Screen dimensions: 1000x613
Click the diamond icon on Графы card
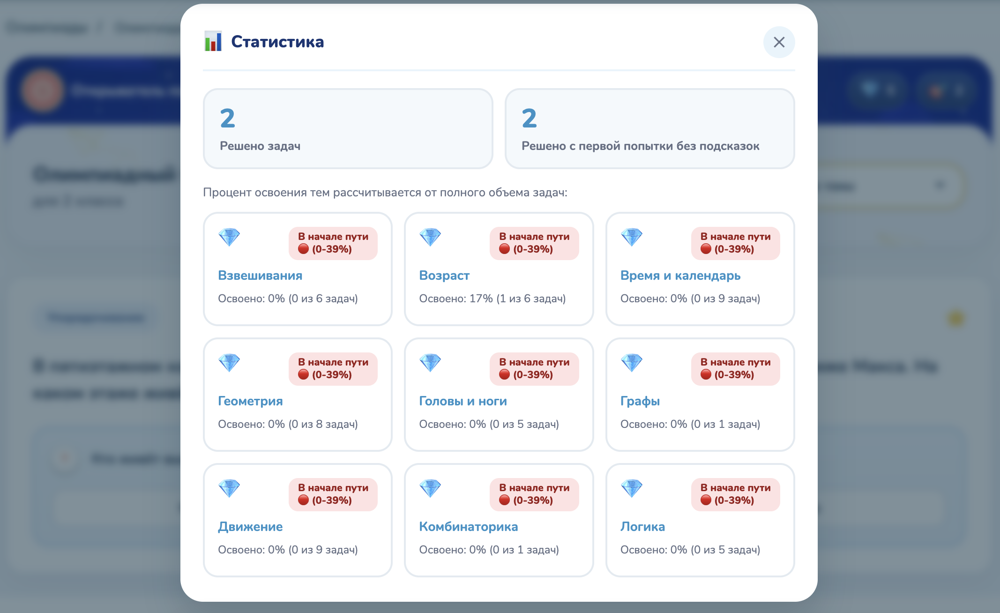(632, 363)
